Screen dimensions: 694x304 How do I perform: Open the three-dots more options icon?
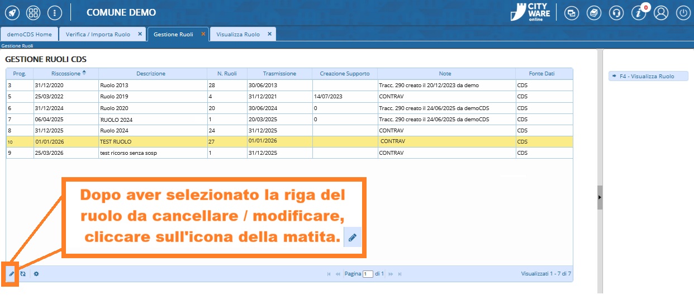point(54,12)
